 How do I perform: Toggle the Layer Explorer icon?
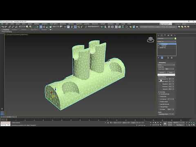[112, 27]
